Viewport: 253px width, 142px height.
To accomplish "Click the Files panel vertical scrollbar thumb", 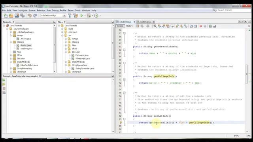I will coord(113,43).
